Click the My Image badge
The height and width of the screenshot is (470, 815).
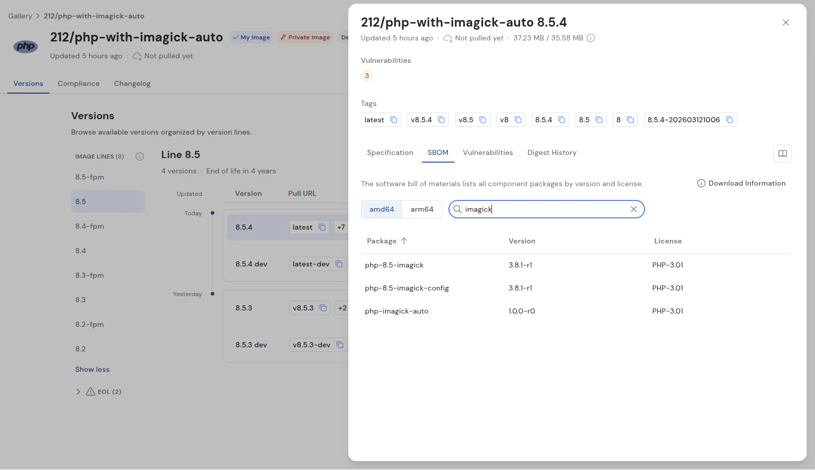click(x=251, y=37)
